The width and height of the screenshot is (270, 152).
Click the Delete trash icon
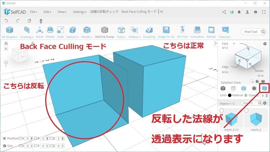(41, 21)
